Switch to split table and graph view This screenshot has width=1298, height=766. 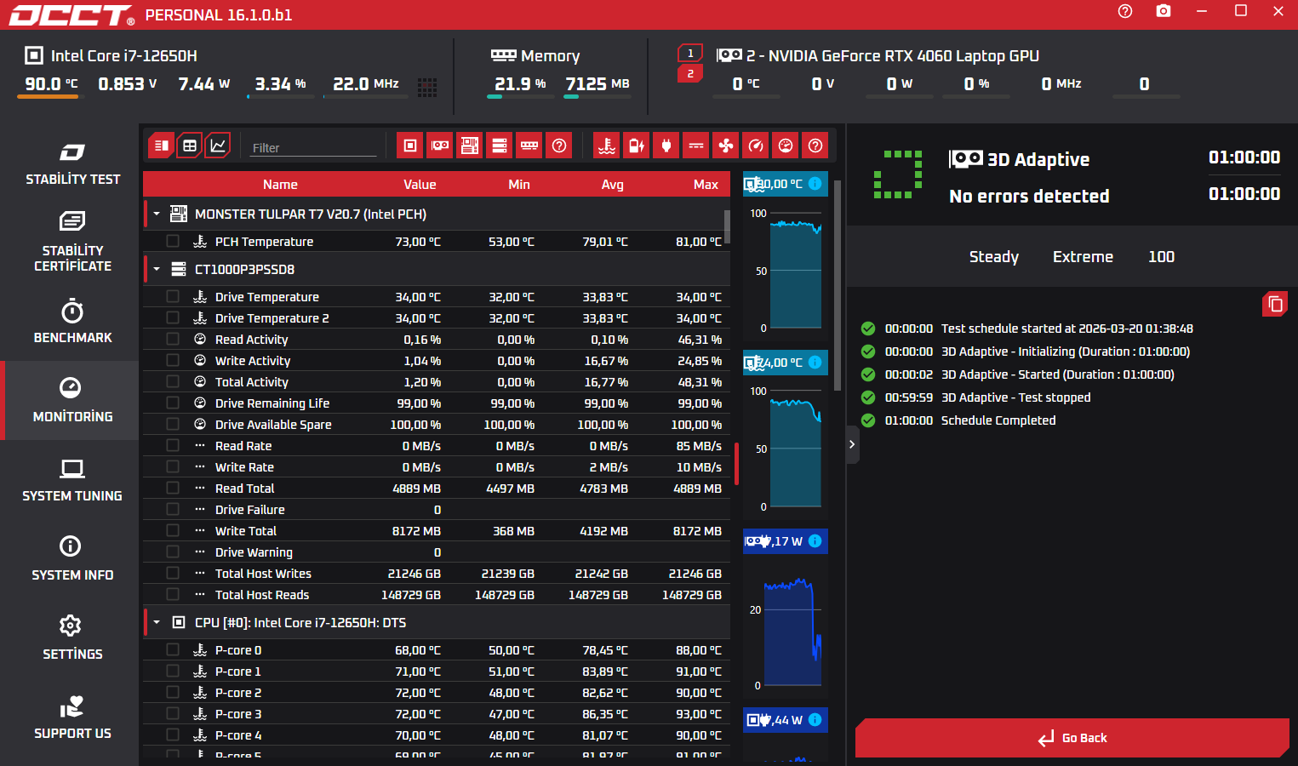[161, 146]
